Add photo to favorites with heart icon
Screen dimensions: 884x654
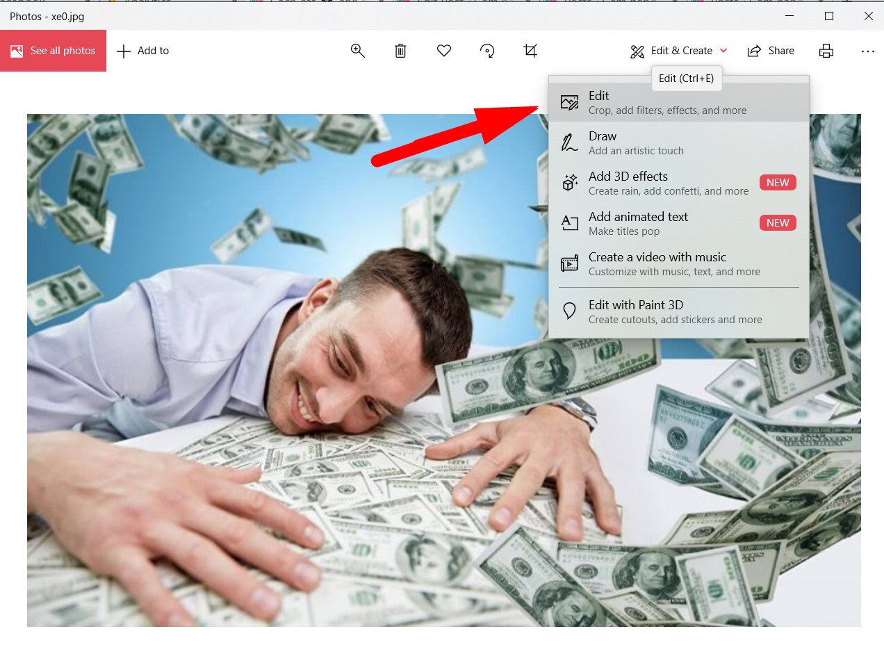click(444, 51)
